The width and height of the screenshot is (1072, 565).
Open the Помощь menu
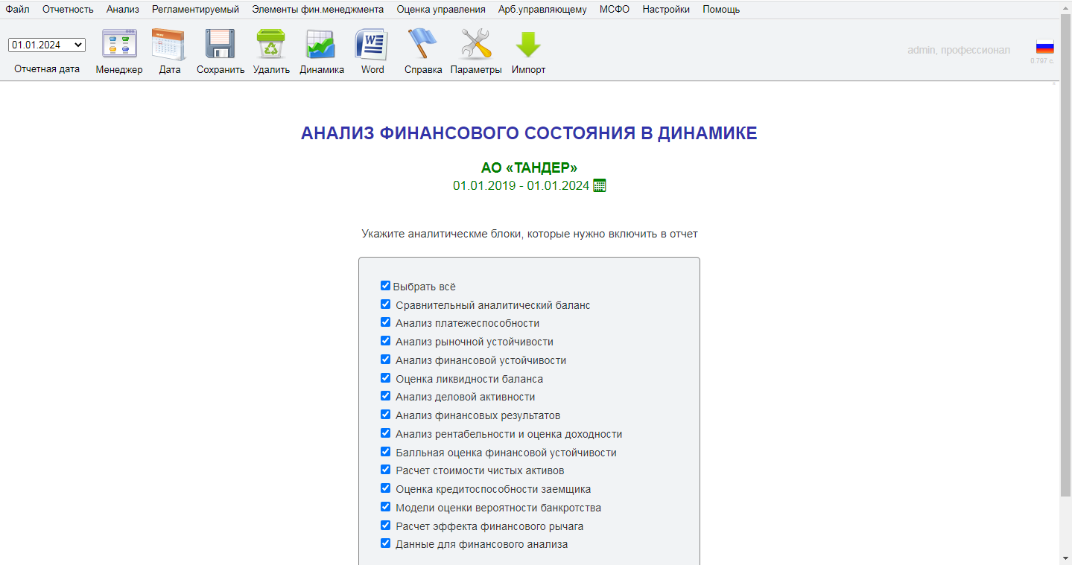[x=721, y=10]
